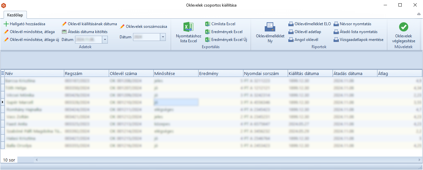Save Vizsgaadatlapok mentése
Image resolution: width=423 pixels, height=170 pixels.
336,40
